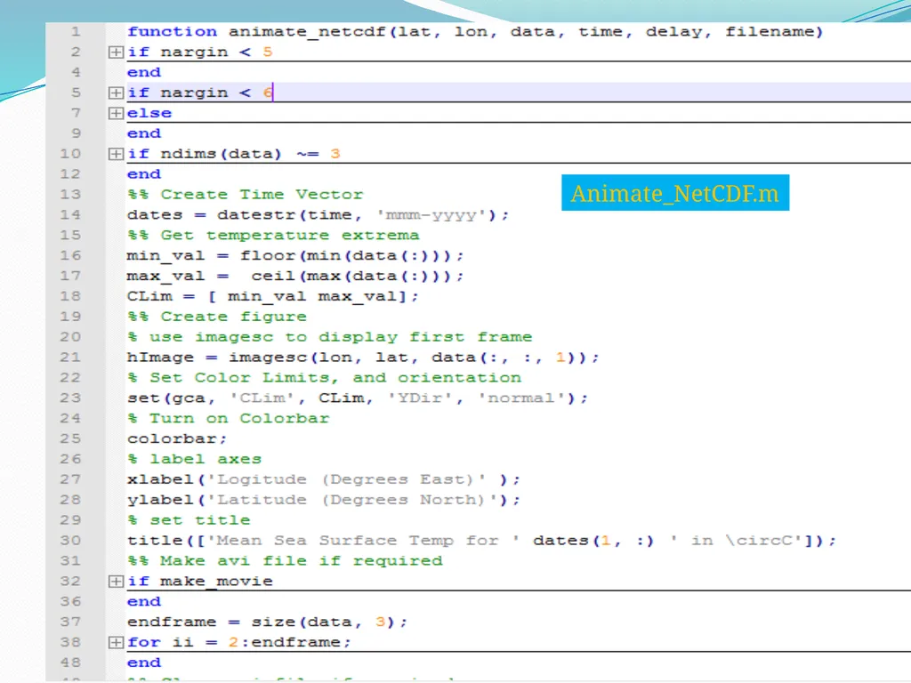Click line number 21 in gutter
Image resolution: width=911 pixels, height=683 pixels.
70,358
